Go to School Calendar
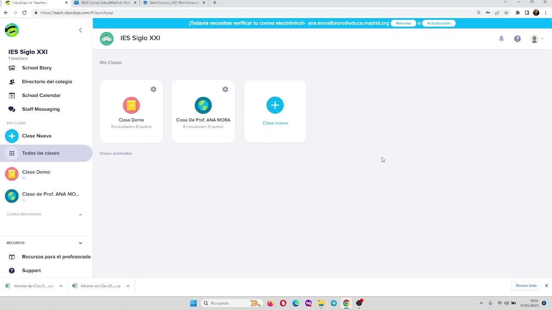 41,95
